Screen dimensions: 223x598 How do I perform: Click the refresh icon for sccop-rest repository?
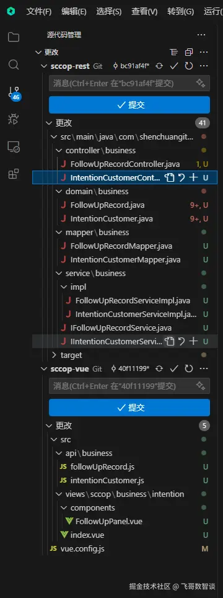(x=189, y=66)
